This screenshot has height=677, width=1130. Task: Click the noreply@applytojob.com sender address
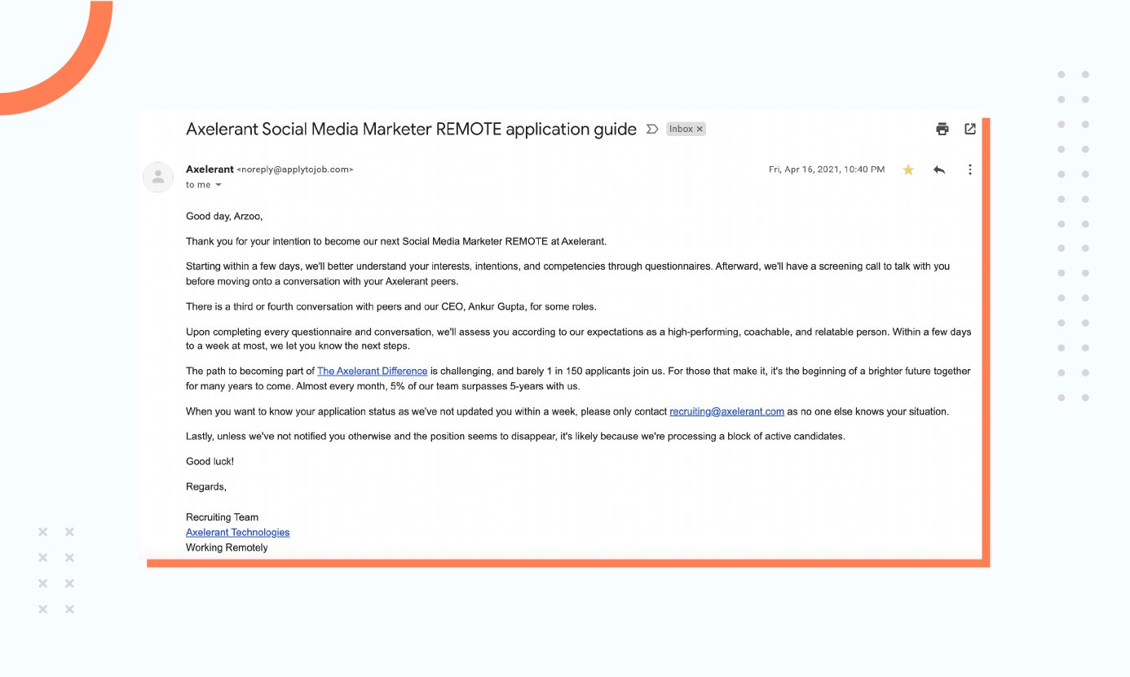tap(294, 169)
